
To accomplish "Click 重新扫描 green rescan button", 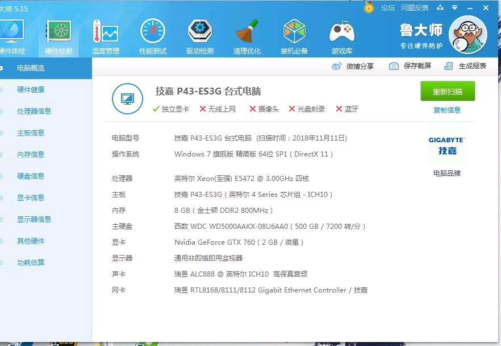I will click(448, 91).
